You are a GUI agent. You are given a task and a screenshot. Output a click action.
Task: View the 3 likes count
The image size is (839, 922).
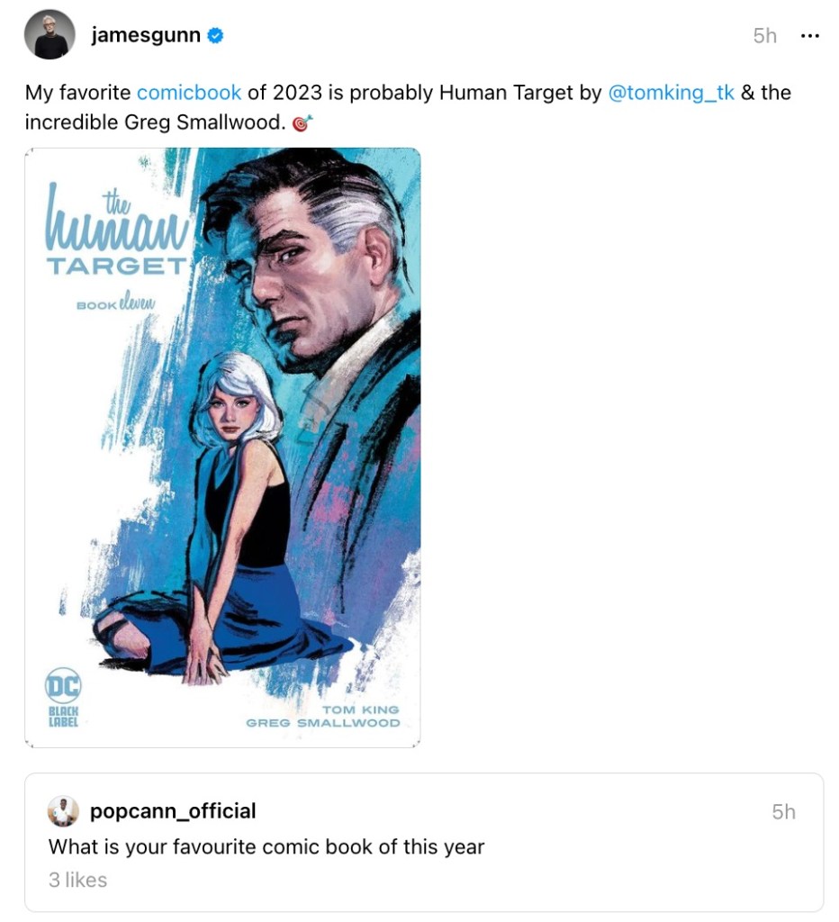coord(77,880)
